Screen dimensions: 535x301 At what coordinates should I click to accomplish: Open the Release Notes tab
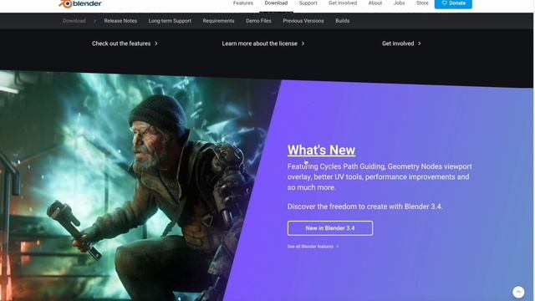point(120,21)
